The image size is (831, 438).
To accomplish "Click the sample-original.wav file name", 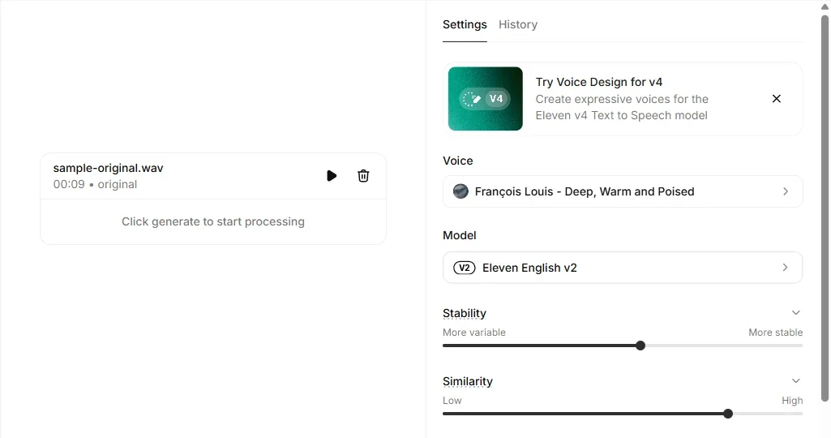I will pos(108,168).
